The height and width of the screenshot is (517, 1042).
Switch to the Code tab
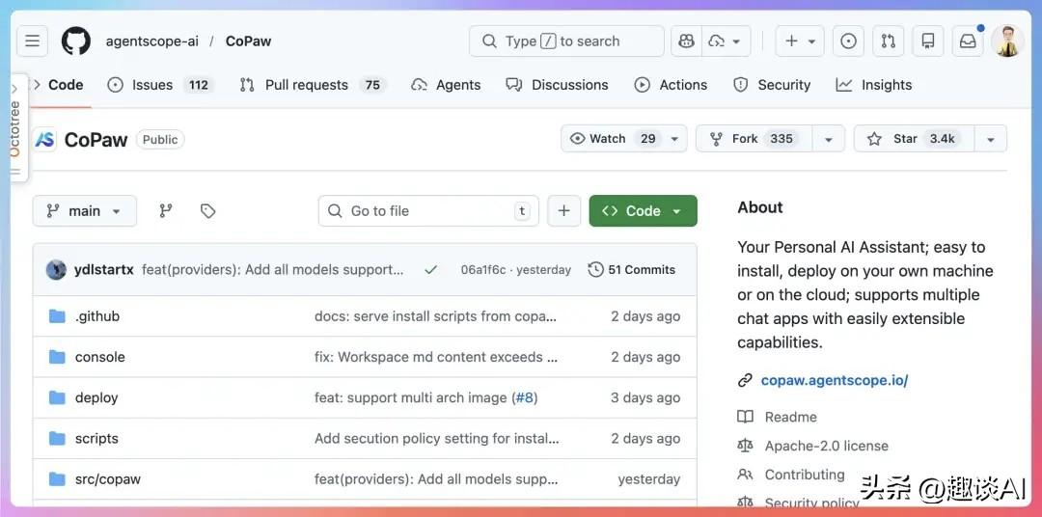click(x=59, y=85)
